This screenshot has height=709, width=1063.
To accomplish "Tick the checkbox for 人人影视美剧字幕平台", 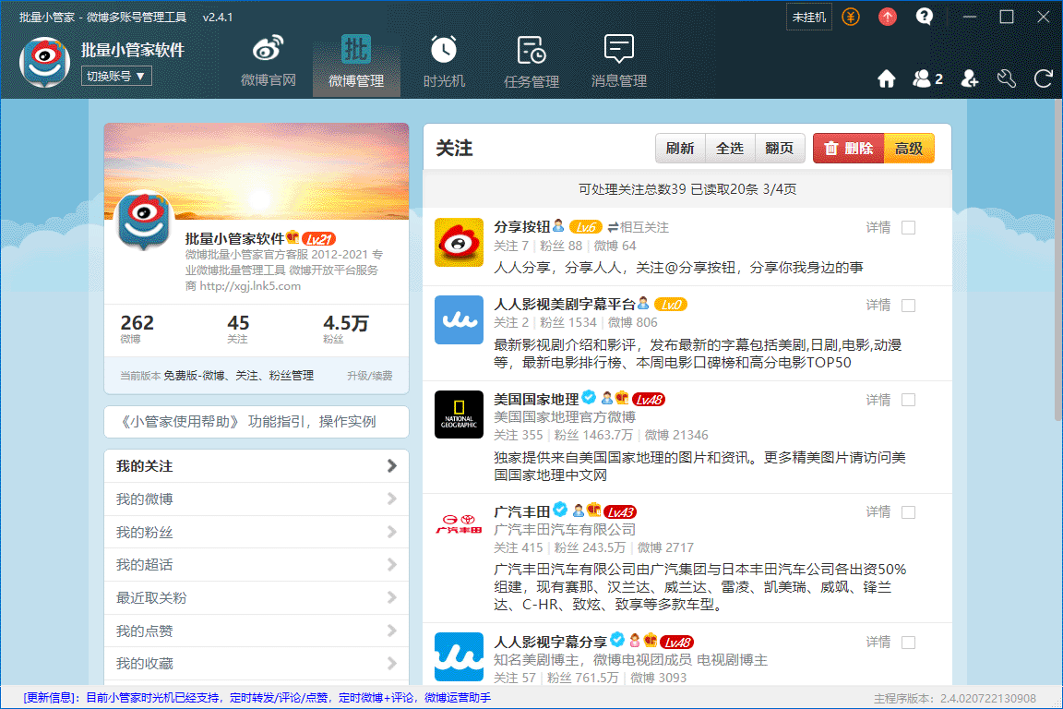I will (908, 306).
